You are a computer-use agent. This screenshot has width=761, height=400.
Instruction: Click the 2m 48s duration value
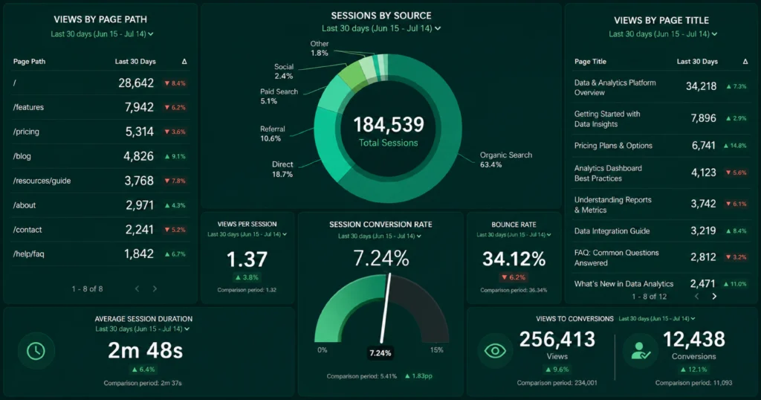pyautogui.click(x=145, y=350)
